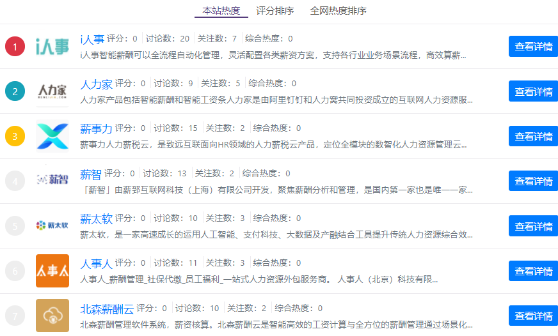This screenshot has height=336, width=558.
Task: Click the 薪智 logo icon
Action: coord(52,179)
